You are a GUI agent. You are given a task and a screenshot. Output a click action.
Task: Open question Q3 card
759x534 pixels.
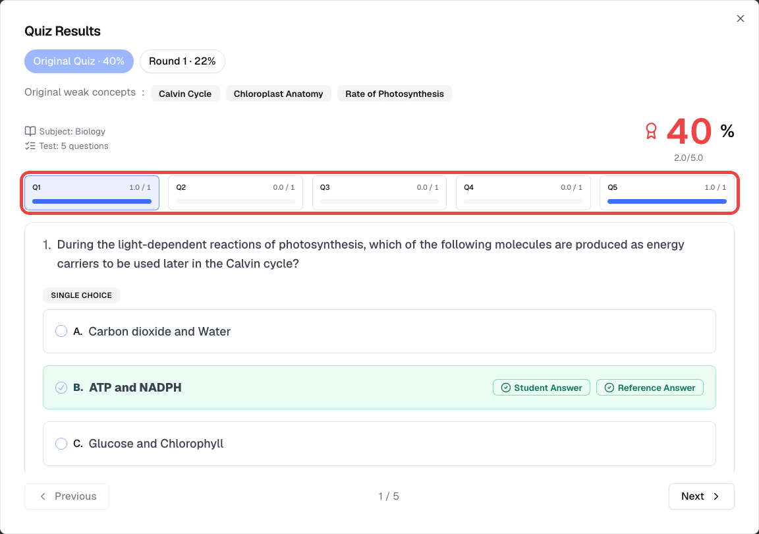coord(379,193)
